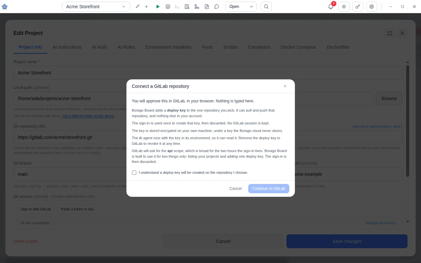Maximize the application window

(403, 7)
